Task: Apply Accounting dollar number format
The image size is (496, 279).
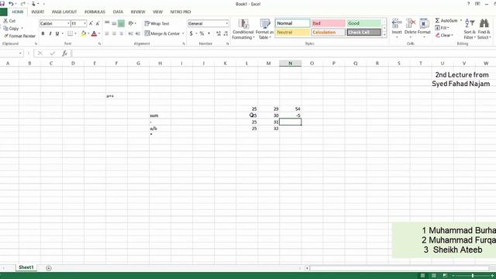Action: click(x=191, y=33)
